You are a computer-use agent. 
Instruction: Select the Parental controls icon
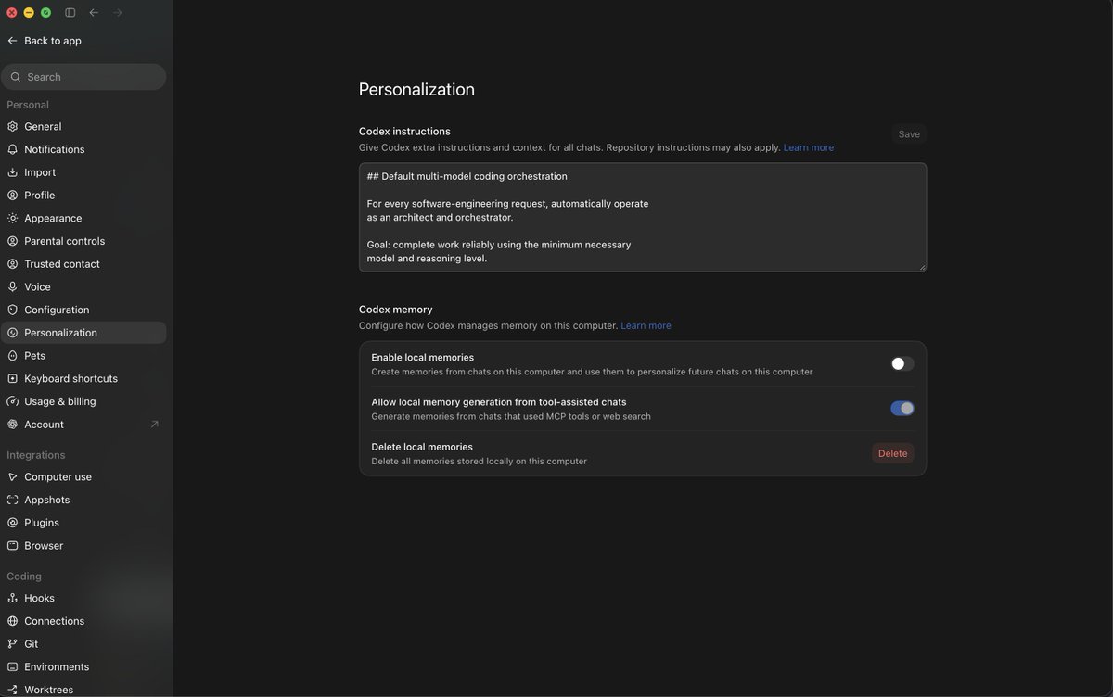13,241
